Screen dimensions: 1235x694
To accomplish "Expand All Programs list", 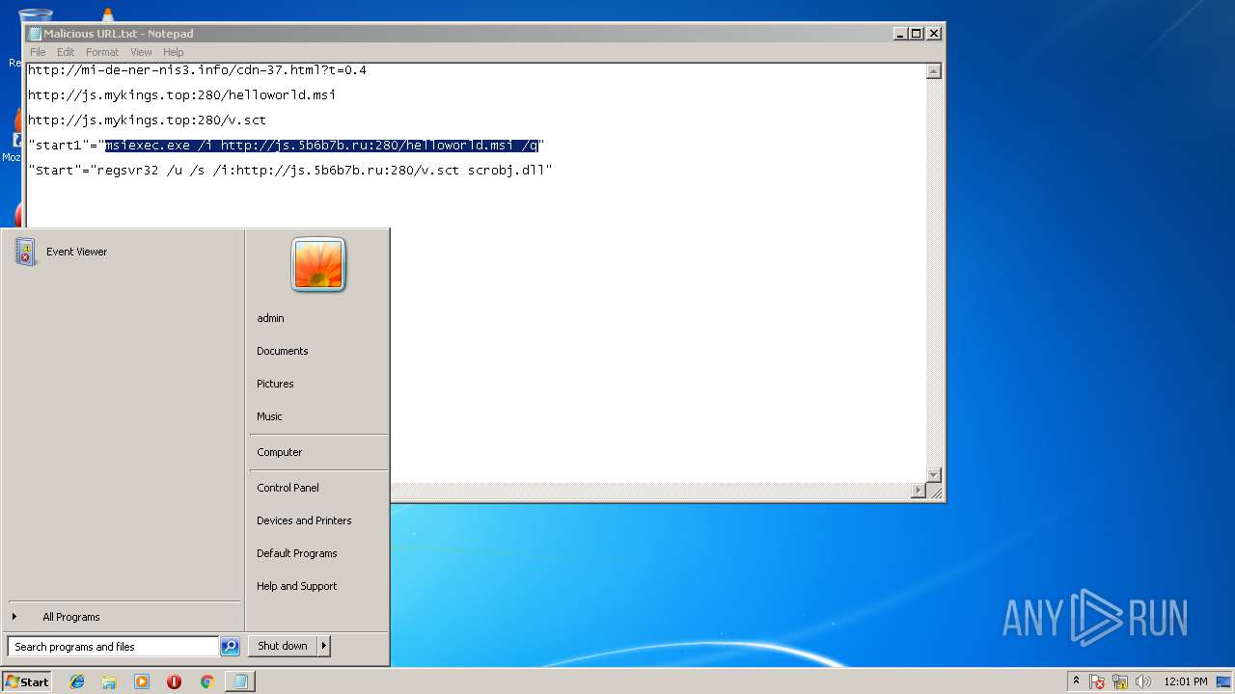I will [70, 617].
